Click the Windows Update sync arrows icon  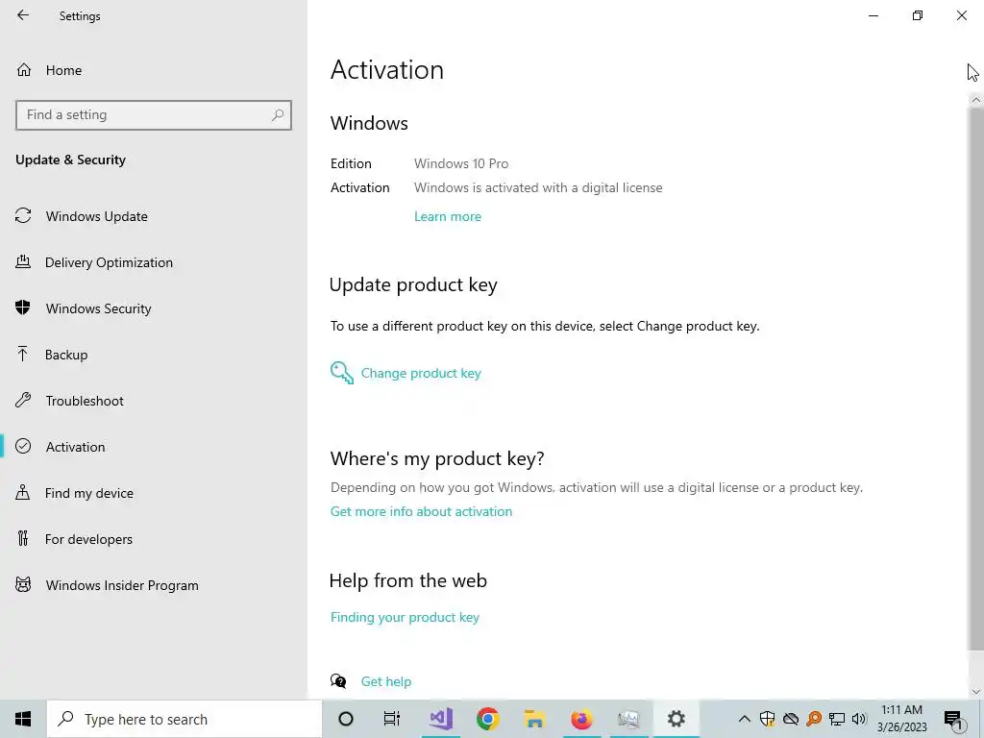click(23, 216)
